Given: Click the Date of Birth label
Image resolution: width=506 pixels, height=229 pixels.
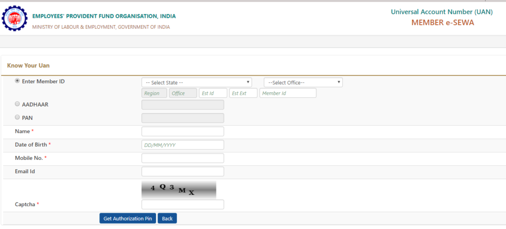Looking at the screenshot, I should pos(31,145).
